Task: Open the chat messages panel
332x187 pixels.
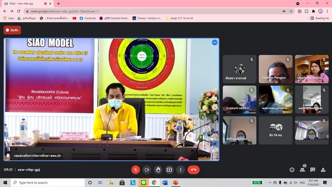Action: pos(313,170)
